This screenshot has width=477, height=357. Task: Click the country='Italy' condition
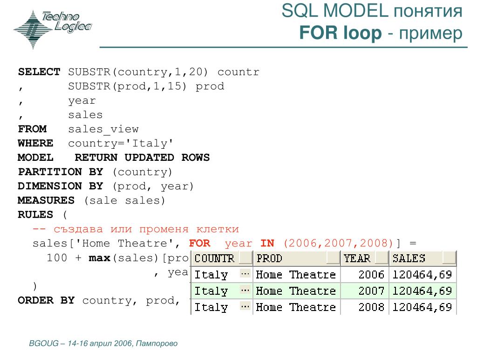point(121,143)
